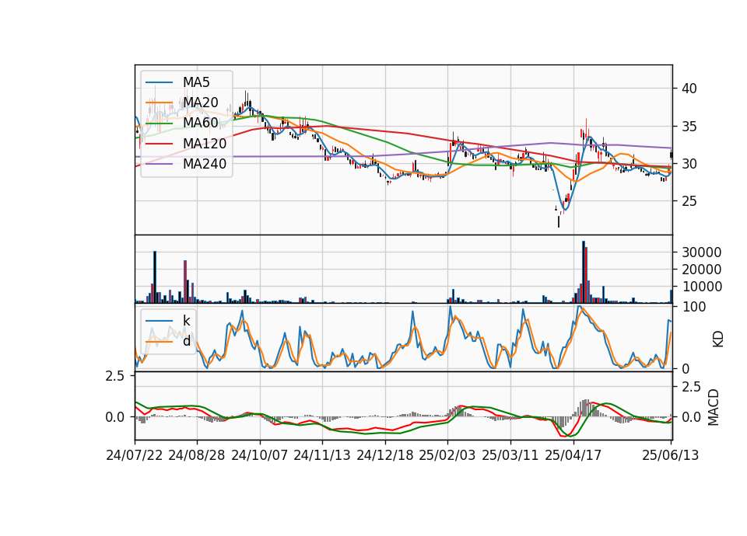The width and height of the screenshot is (747, 536).
Task: Click the KD axis value 100
Action: pos(693,308)
